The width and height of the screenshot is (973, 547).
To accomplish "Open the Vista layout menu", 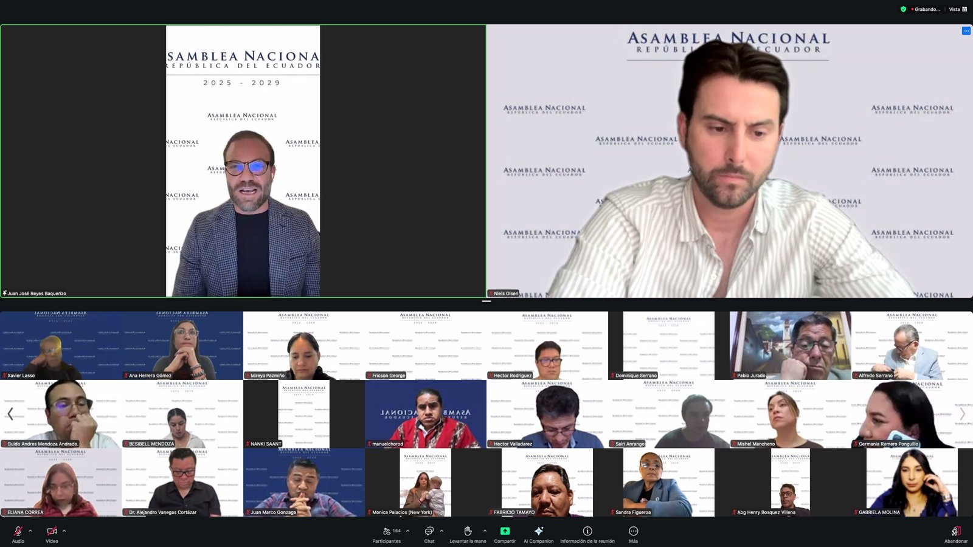I will [x=958, y=9].
